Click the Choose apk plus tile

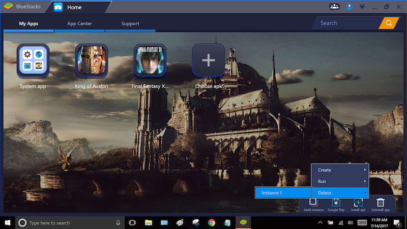[x=209, y=60]
